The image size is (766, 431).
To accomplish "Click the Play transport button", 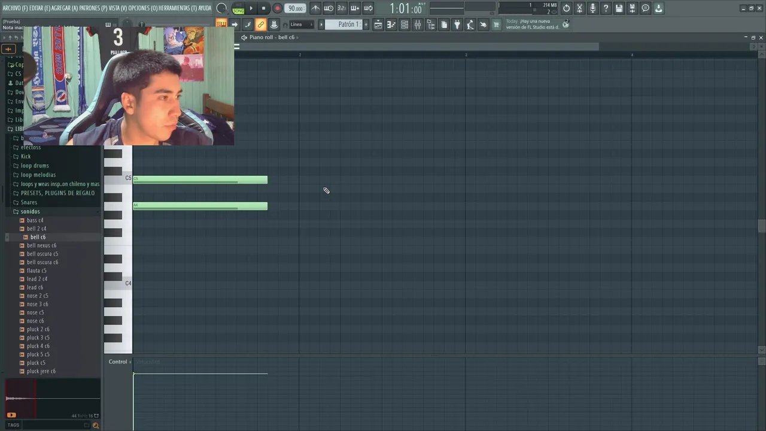I will [251, 8].
